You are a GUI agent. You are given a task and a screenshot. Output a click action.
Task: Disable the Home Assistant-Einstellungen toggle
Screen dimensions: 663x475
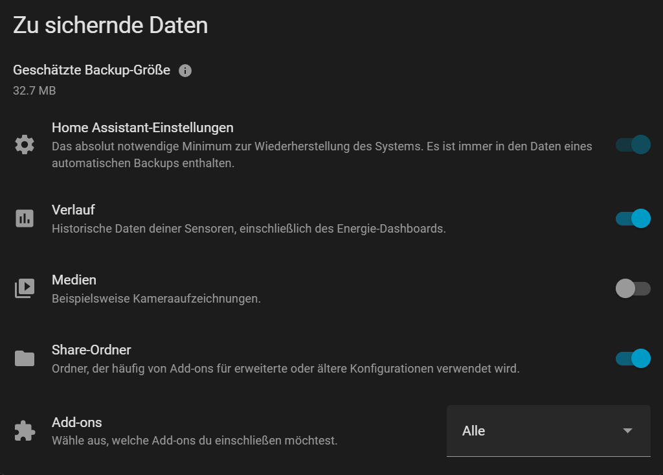(x=634, y=145)
